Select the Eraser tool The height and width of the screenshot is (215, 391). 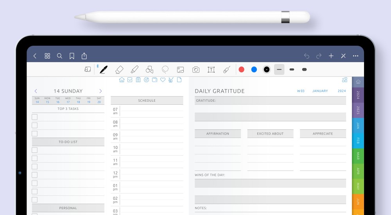pyautogui.click(x=119, y=70)
